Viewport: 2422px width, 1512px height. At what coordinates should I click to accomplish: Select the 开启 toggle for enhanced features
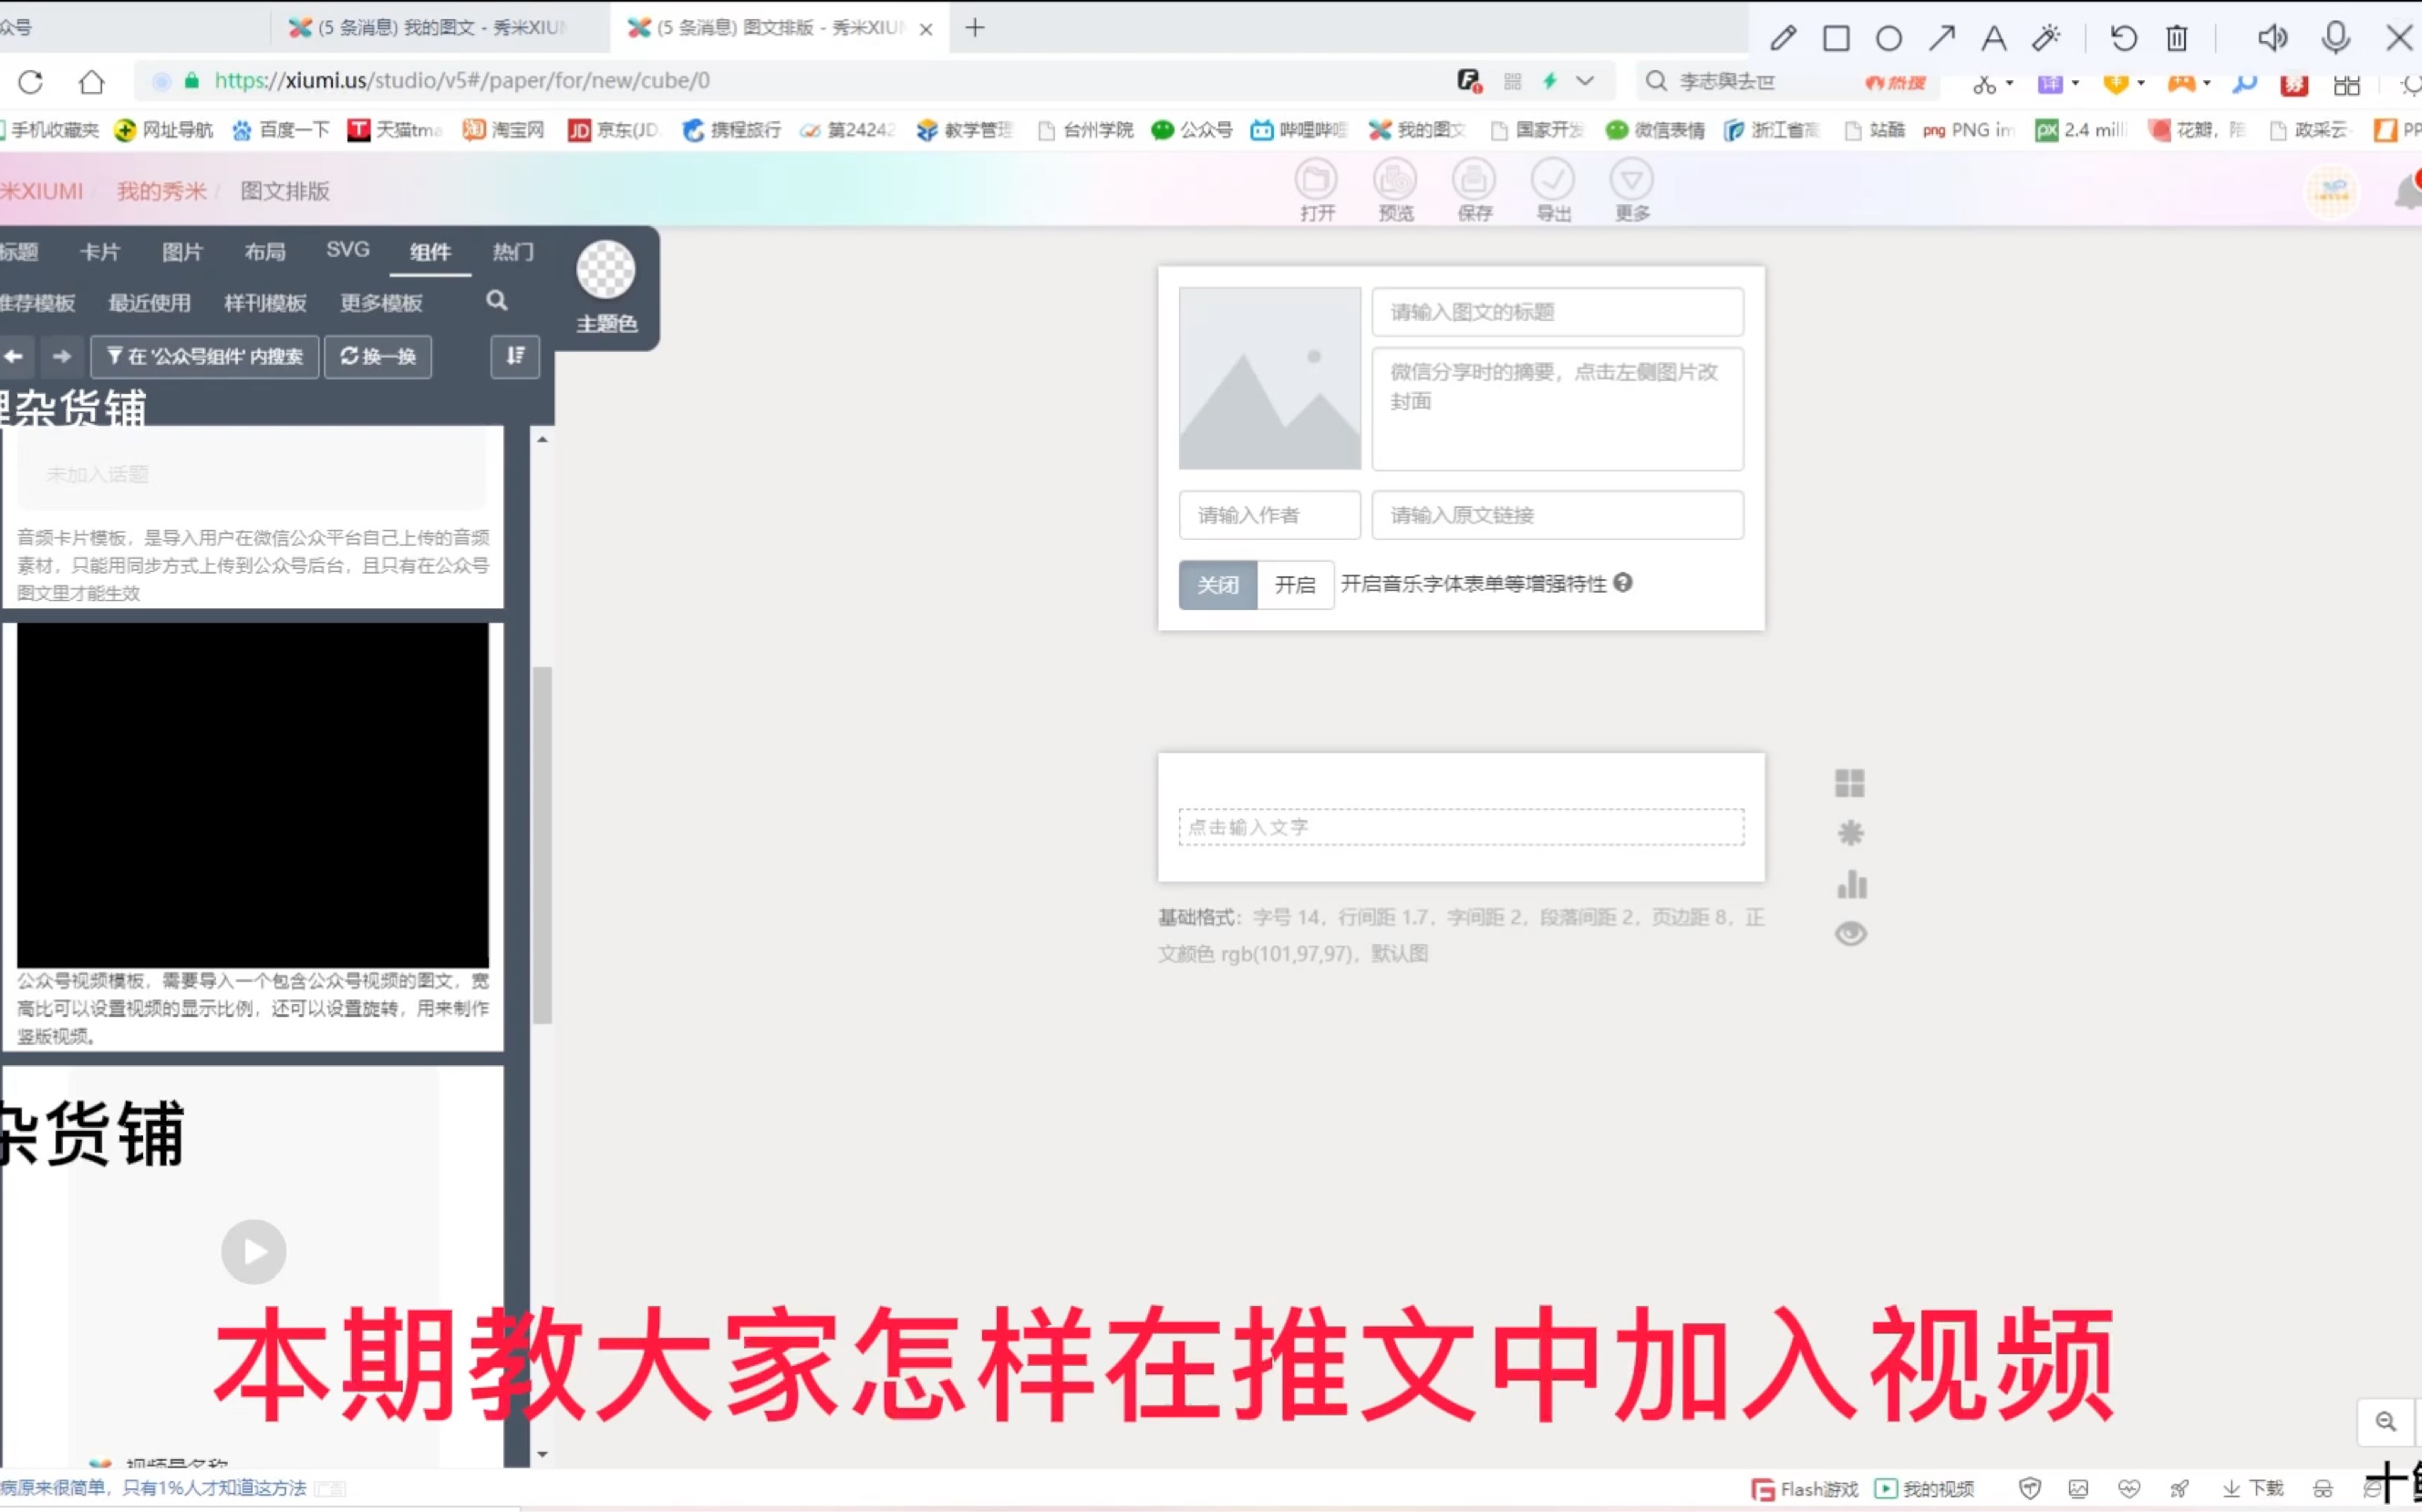[1295, 585]
